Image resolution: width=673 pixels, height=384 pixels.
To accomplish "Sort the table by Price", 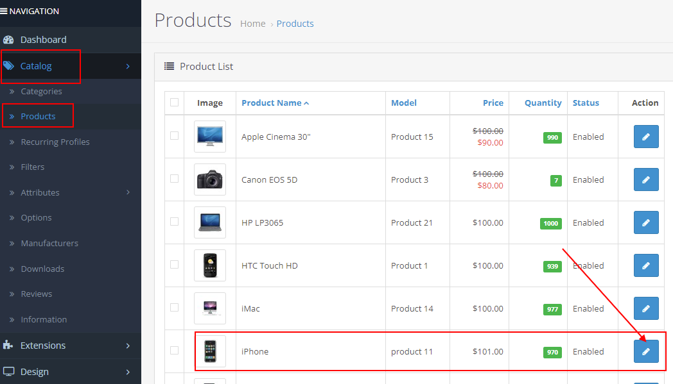I will 493,103.
